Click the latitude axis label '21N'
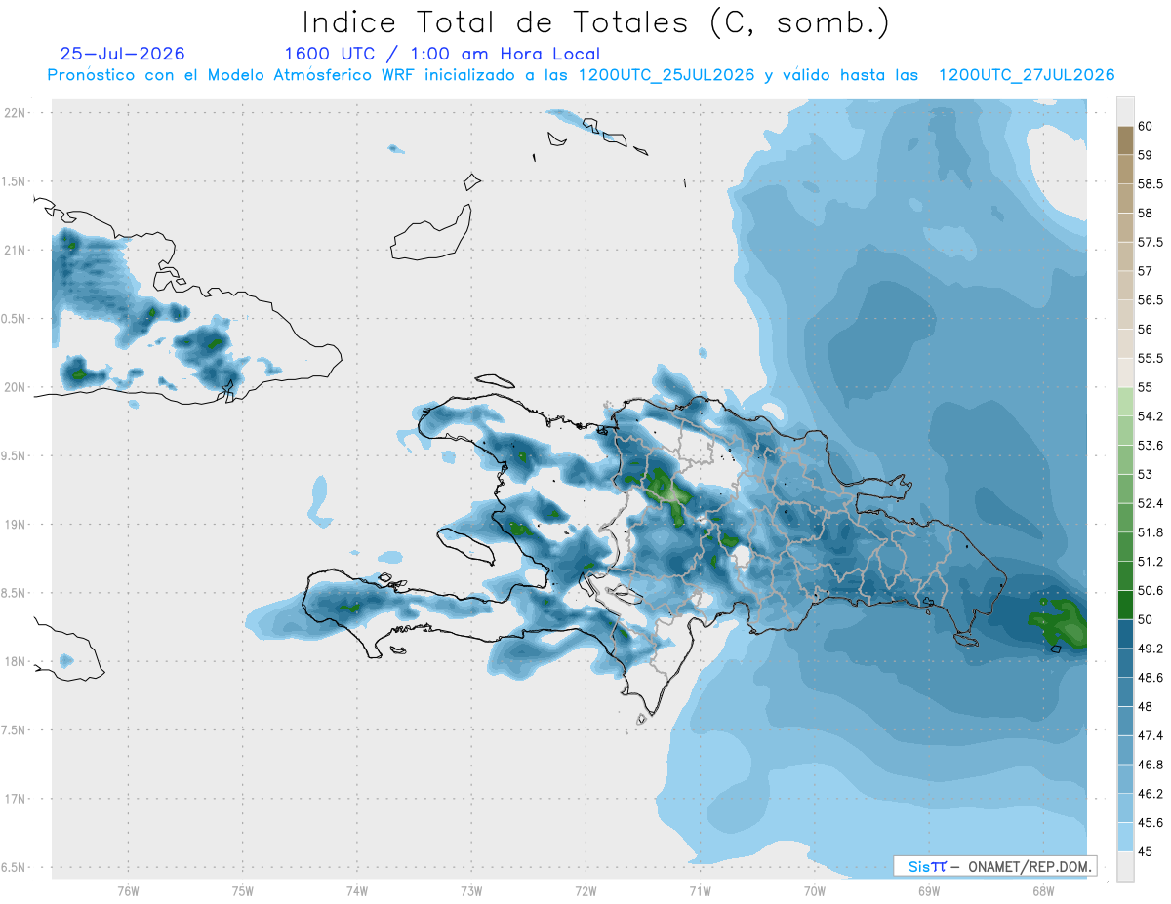The width and height of the screenshot is (1171, 904). coord(14,250)
